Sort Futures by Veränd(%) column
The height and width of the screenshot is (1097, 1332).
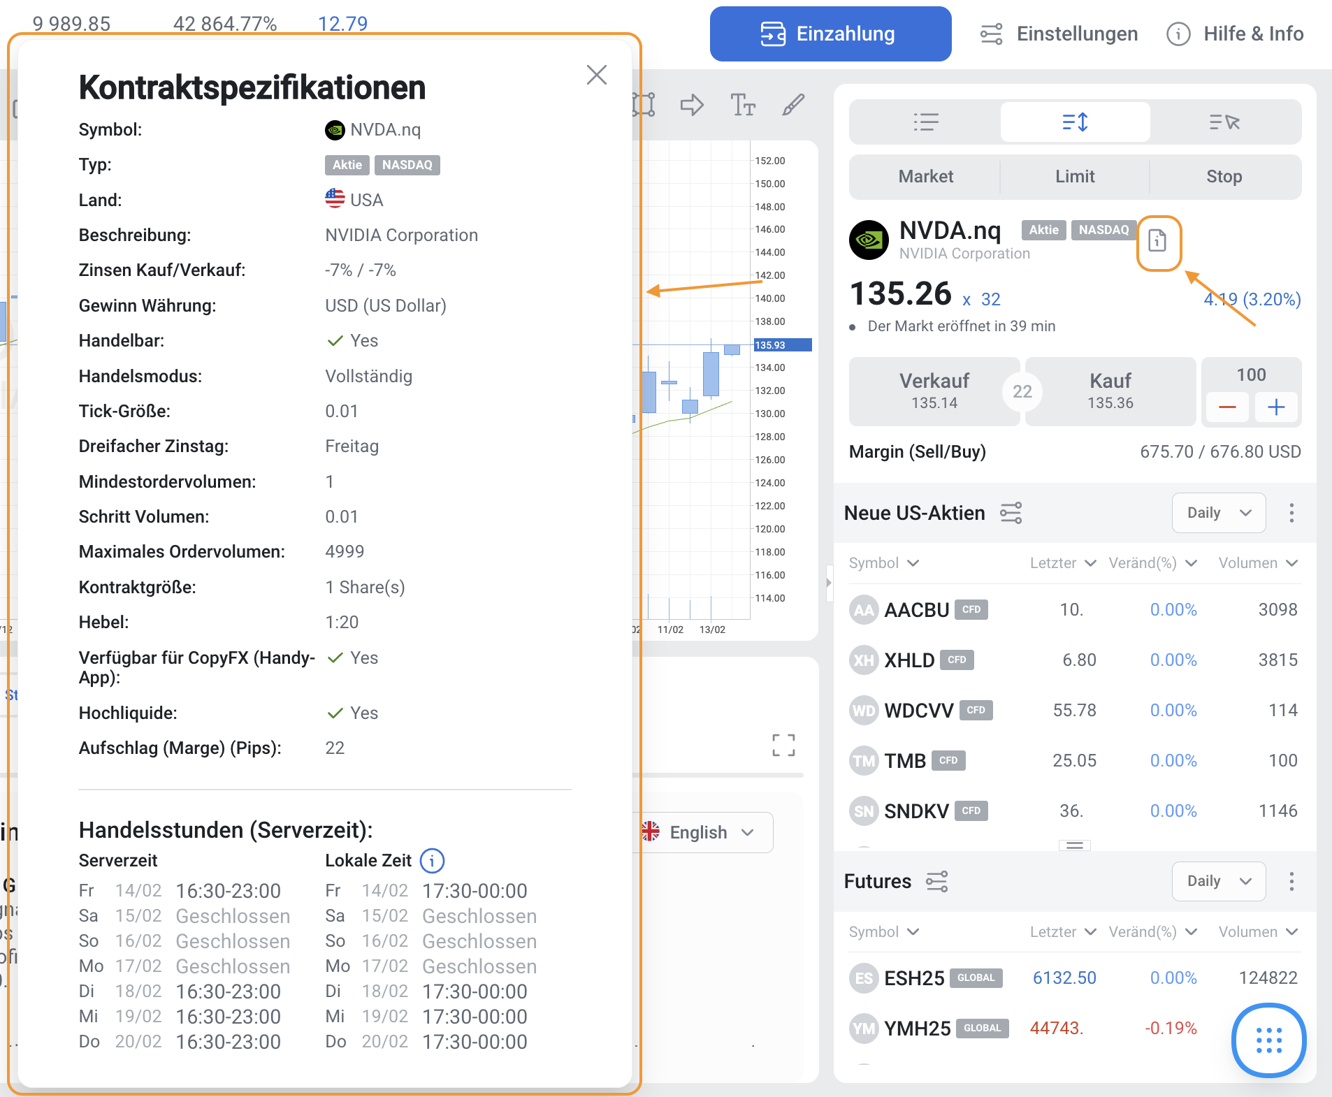pos(1152,932)
